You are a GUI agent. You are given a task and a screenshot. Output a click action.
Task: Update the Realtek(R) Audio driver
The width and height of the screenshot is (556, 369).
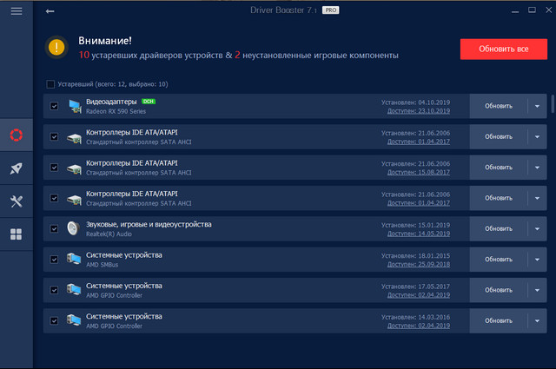pyautogui.click(x=499, y=228)
